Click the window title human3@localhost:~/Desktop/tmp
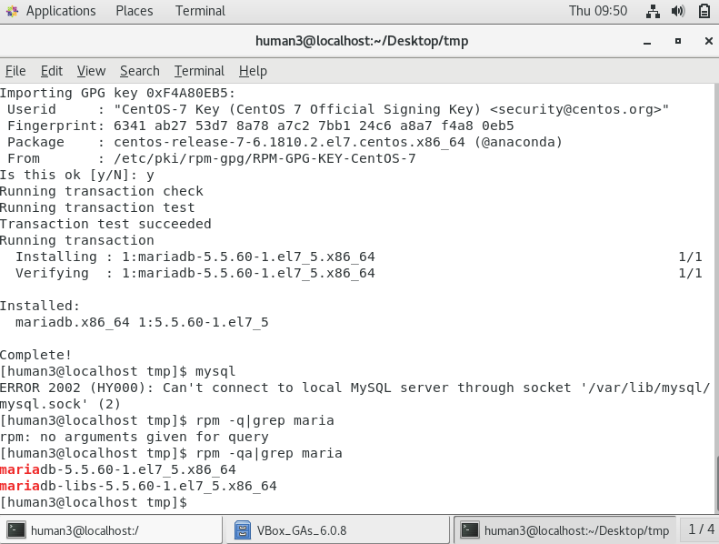The image size is (719, 544). pos(362,41)
